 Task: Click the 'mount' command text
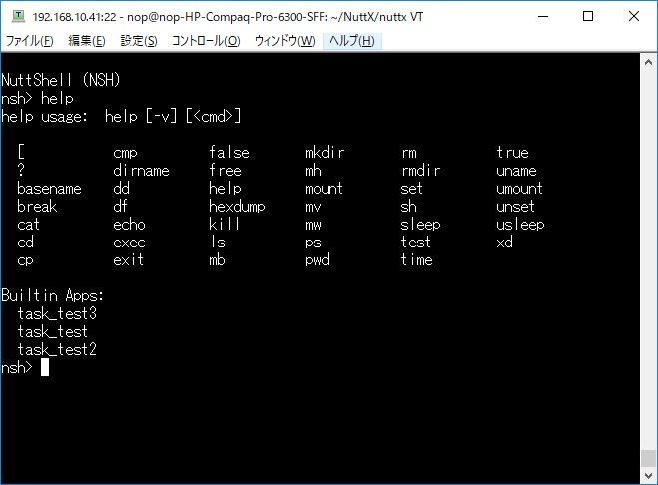tap(324, 189)
